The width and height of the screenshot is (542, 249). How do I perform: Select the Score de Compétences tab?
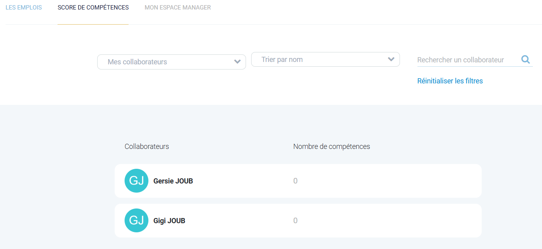click(x=93, y=8)
